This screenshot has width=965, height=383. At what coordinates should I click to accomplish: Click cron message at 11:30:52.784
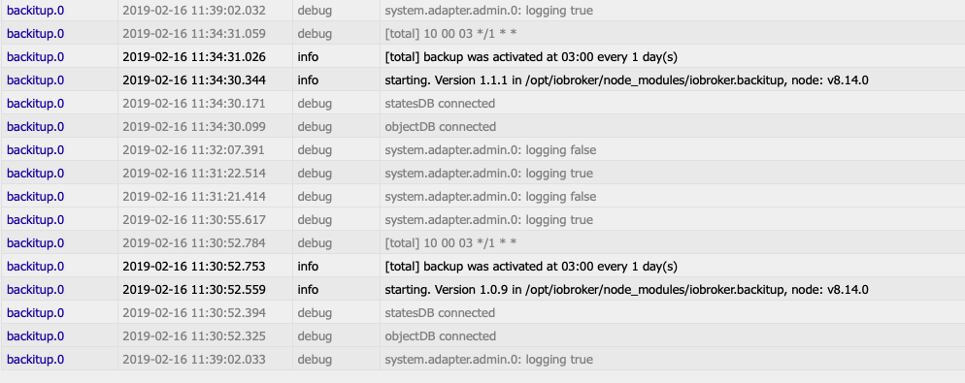(450, 243)
